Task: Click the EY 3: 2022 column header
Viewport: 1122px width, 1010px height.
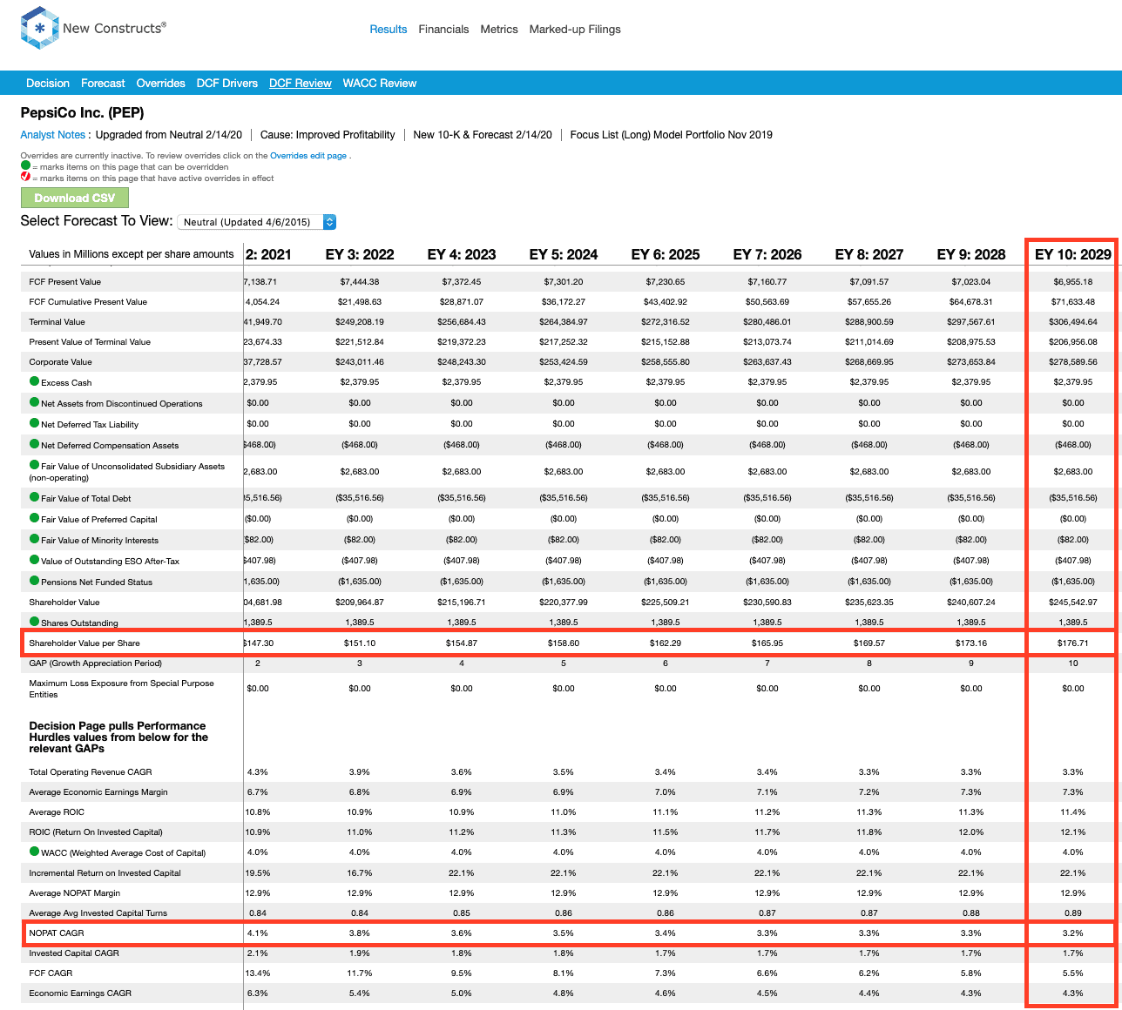Action: point(360,254)
